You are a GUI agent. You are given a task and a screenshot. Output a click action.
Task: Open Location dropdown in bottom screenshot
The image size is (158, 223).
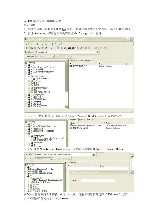pyautogui.click(x=93, y=154)
